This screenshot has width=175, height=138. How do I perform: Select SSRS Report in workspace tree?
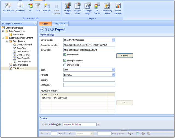[x=19, y=68]
